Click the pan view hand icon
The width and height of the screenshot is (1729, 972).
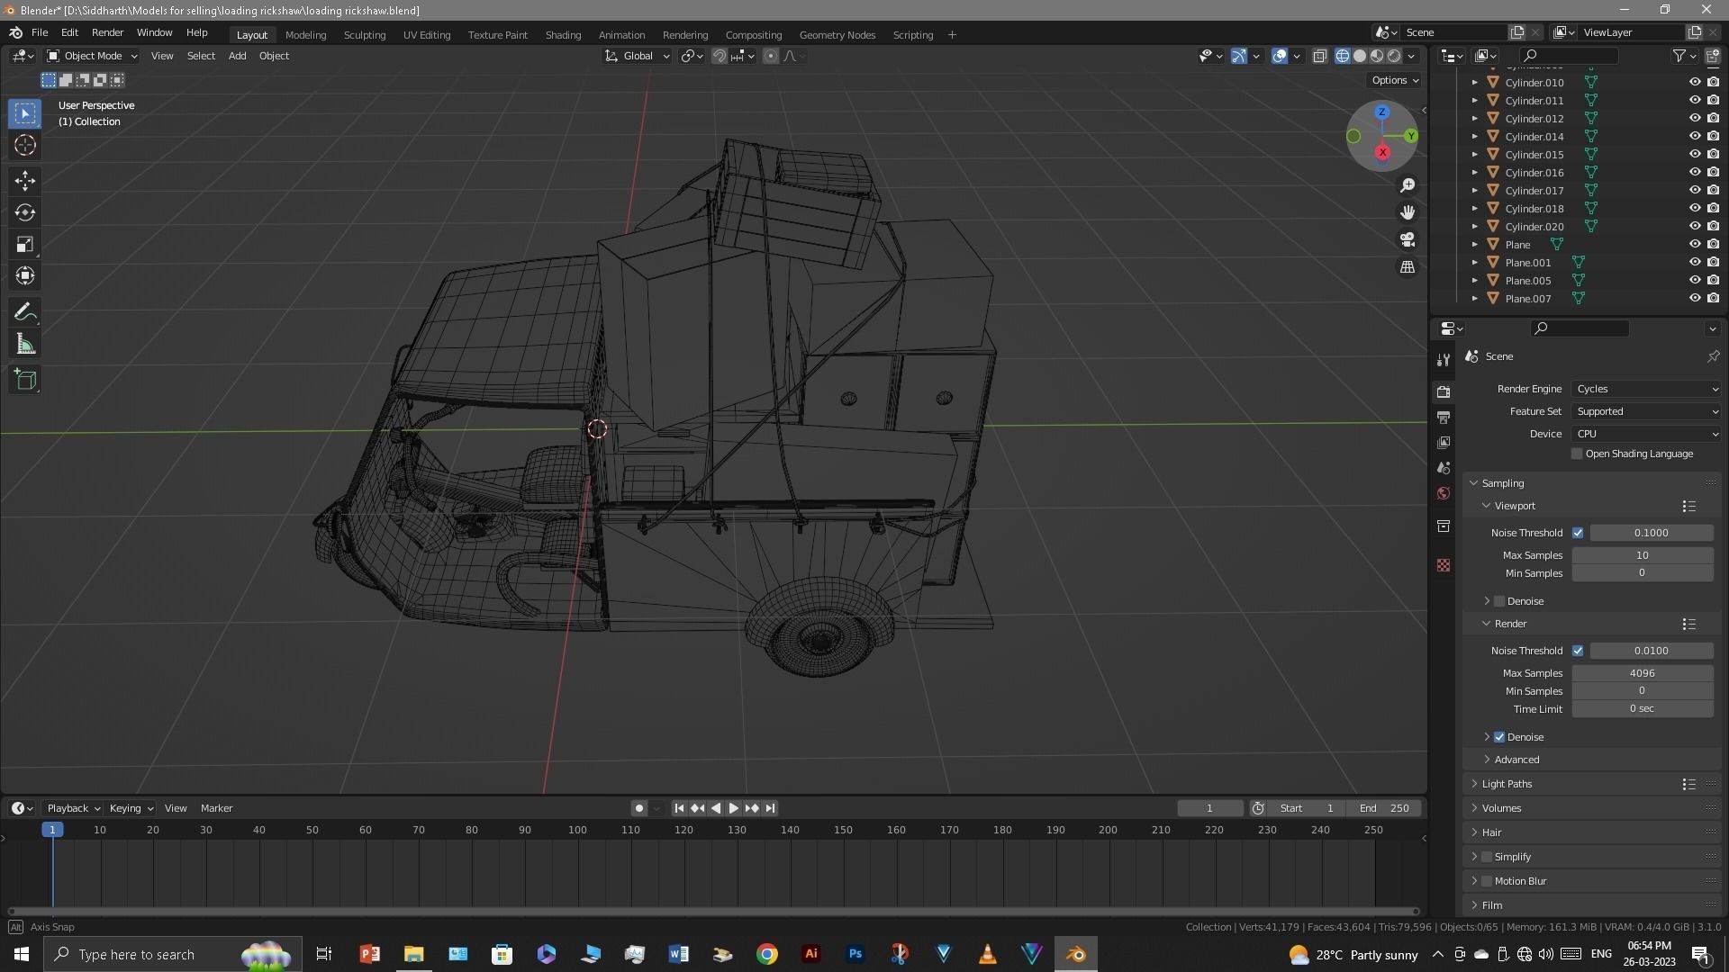click(1408, 212)
